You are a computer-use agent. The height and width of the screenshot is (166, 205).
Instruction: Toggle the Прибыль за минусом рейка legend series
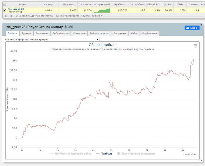click(x=71, y=154)
